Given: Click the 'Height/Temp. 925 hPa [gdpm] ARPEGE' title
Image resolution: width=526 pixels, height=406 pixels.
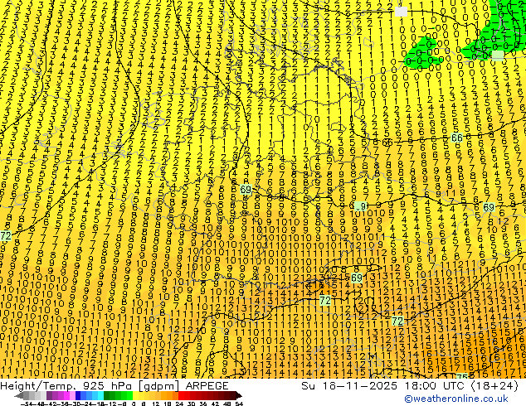Looking at the screenshot, I should (x=114, y=385).
